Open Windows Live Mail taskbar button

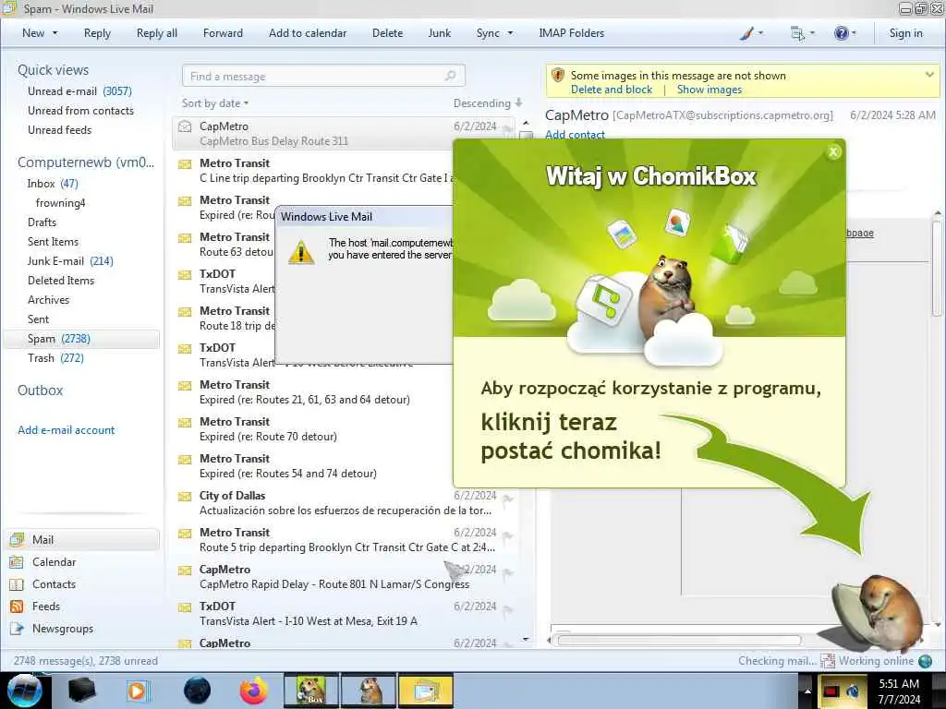[425, 691]
